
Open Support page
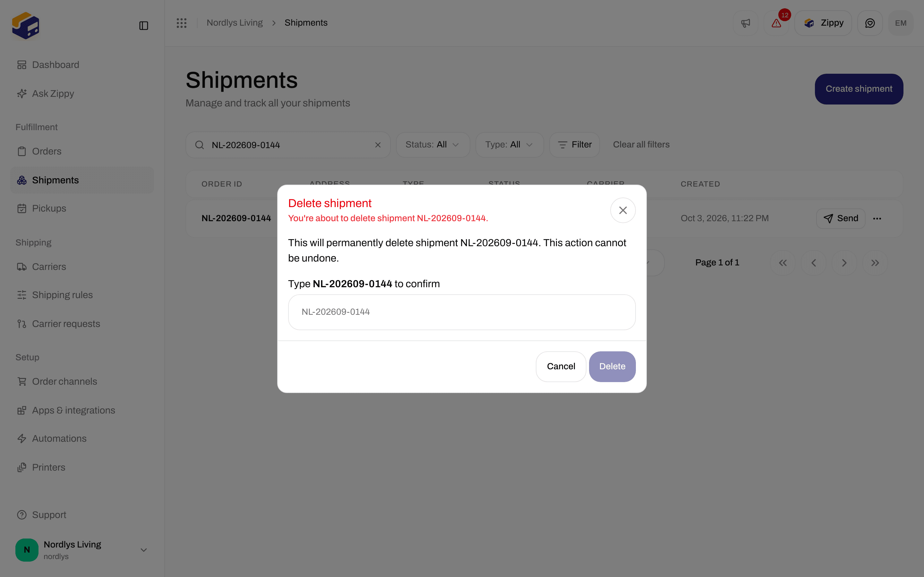coord(82,515)
